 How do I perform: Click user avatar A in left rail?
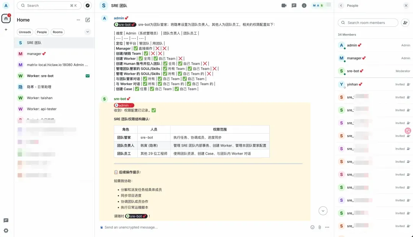pyautogui.click(x=6, y=5)
